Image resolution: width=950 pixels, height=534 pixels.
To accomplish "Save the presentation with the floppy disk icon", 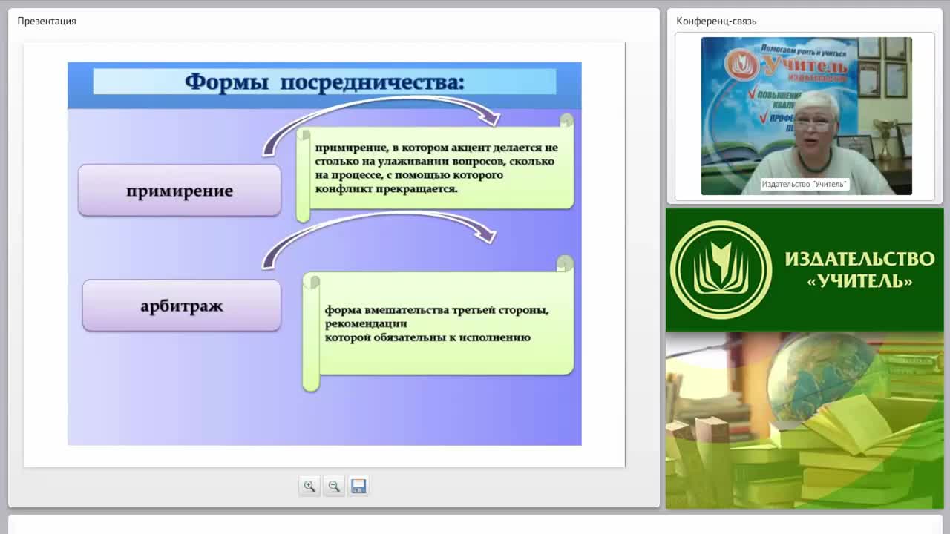I will (358, 487).
